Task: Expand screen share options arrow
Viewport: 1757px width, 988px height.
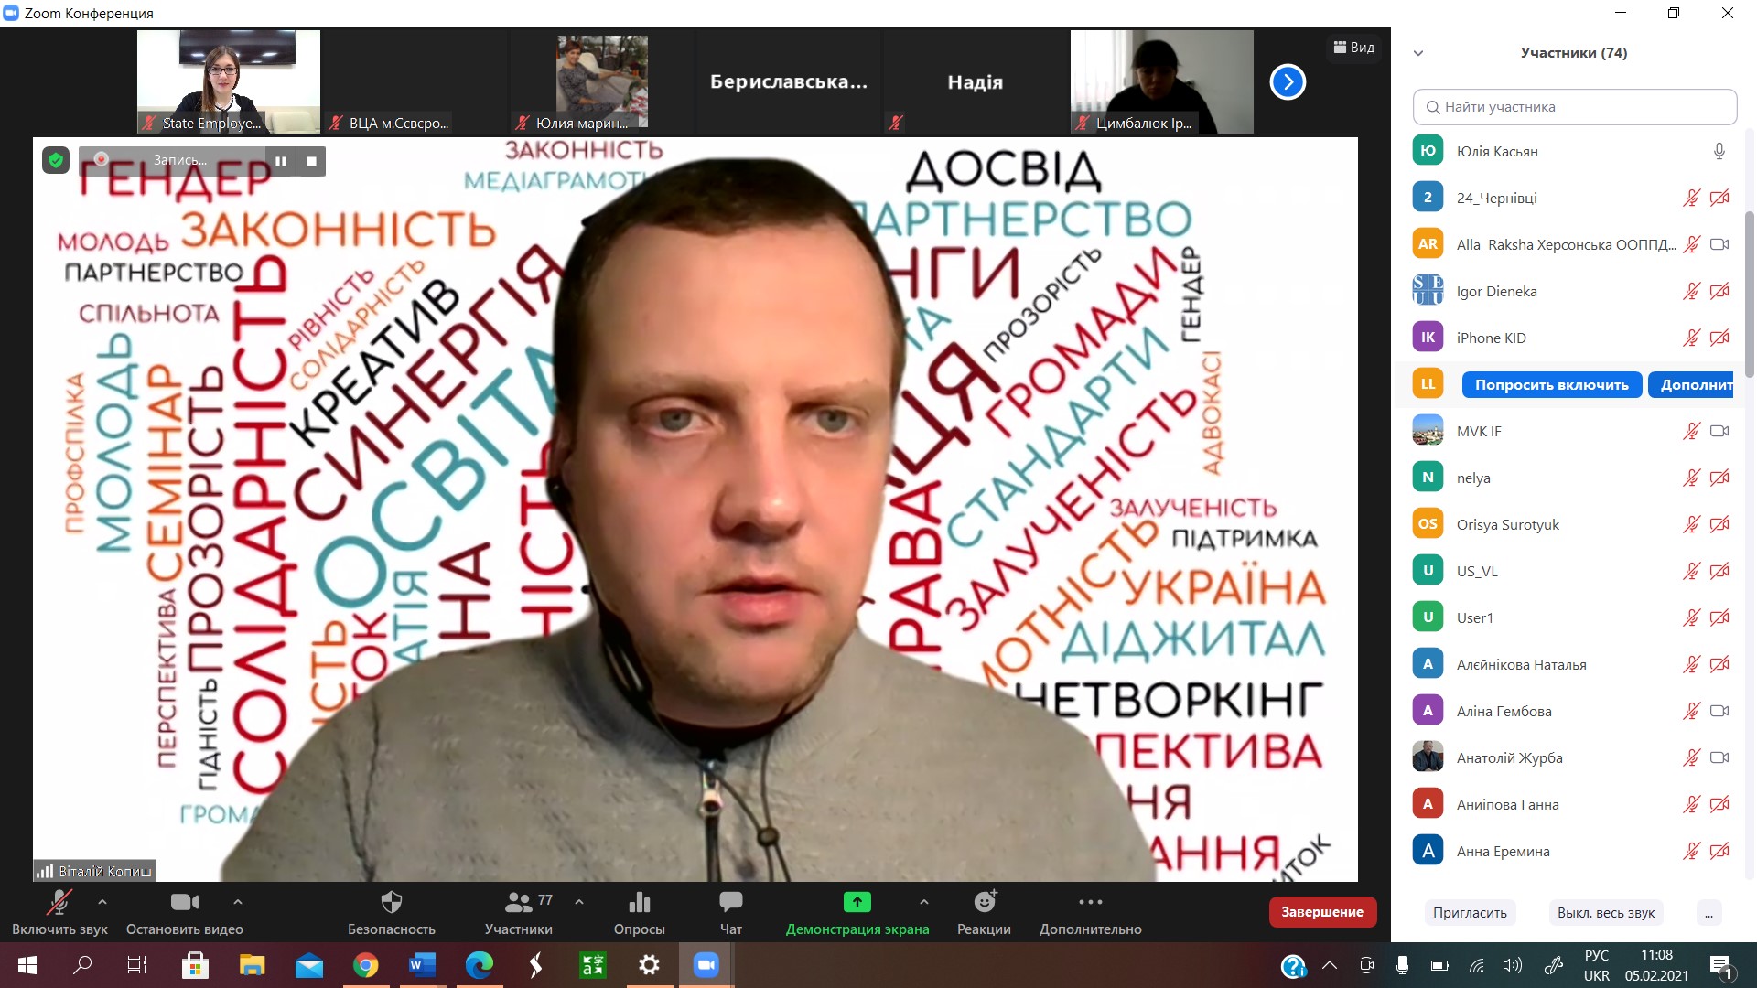Action: tap(924, 902)
